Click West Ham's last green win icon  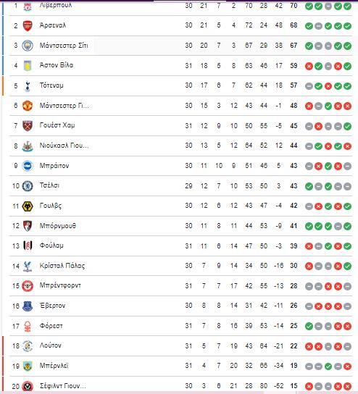[347, 127]
